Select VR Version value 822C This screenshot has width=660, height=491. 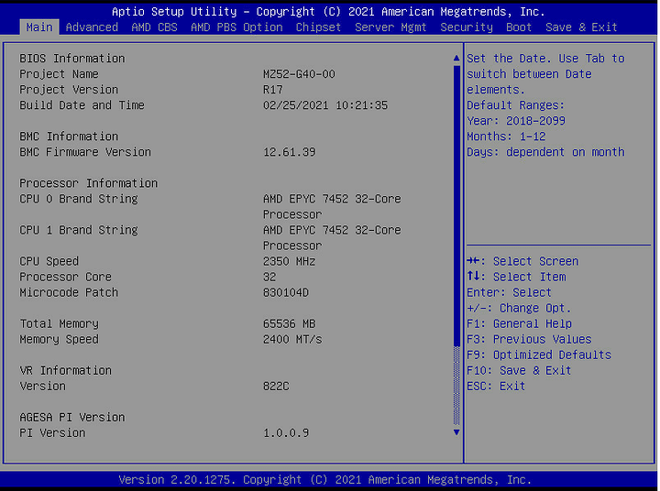(276, 386)
